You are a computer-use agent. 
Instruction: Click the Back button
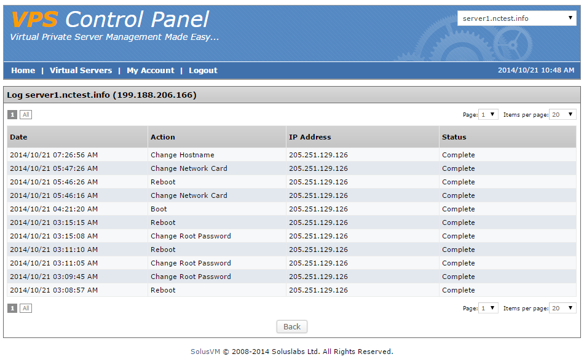pos(292,326)
